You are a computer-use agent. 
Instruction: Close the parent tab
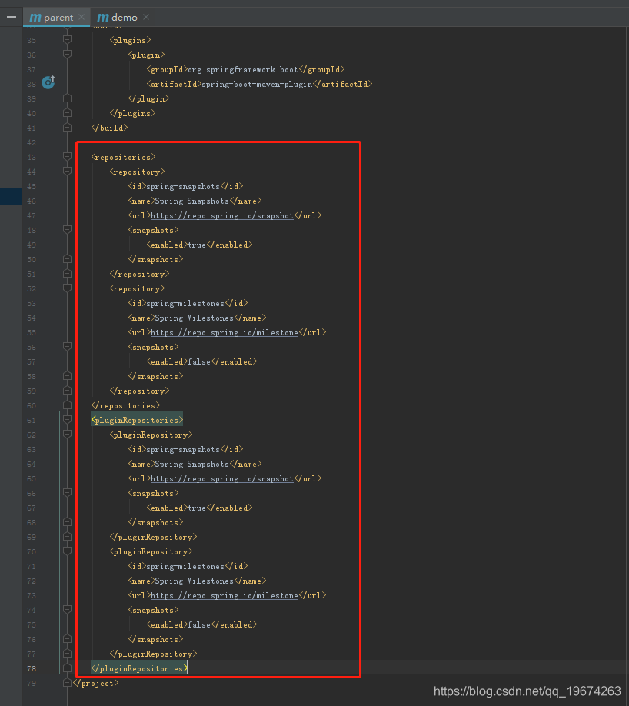pos(82,17)
